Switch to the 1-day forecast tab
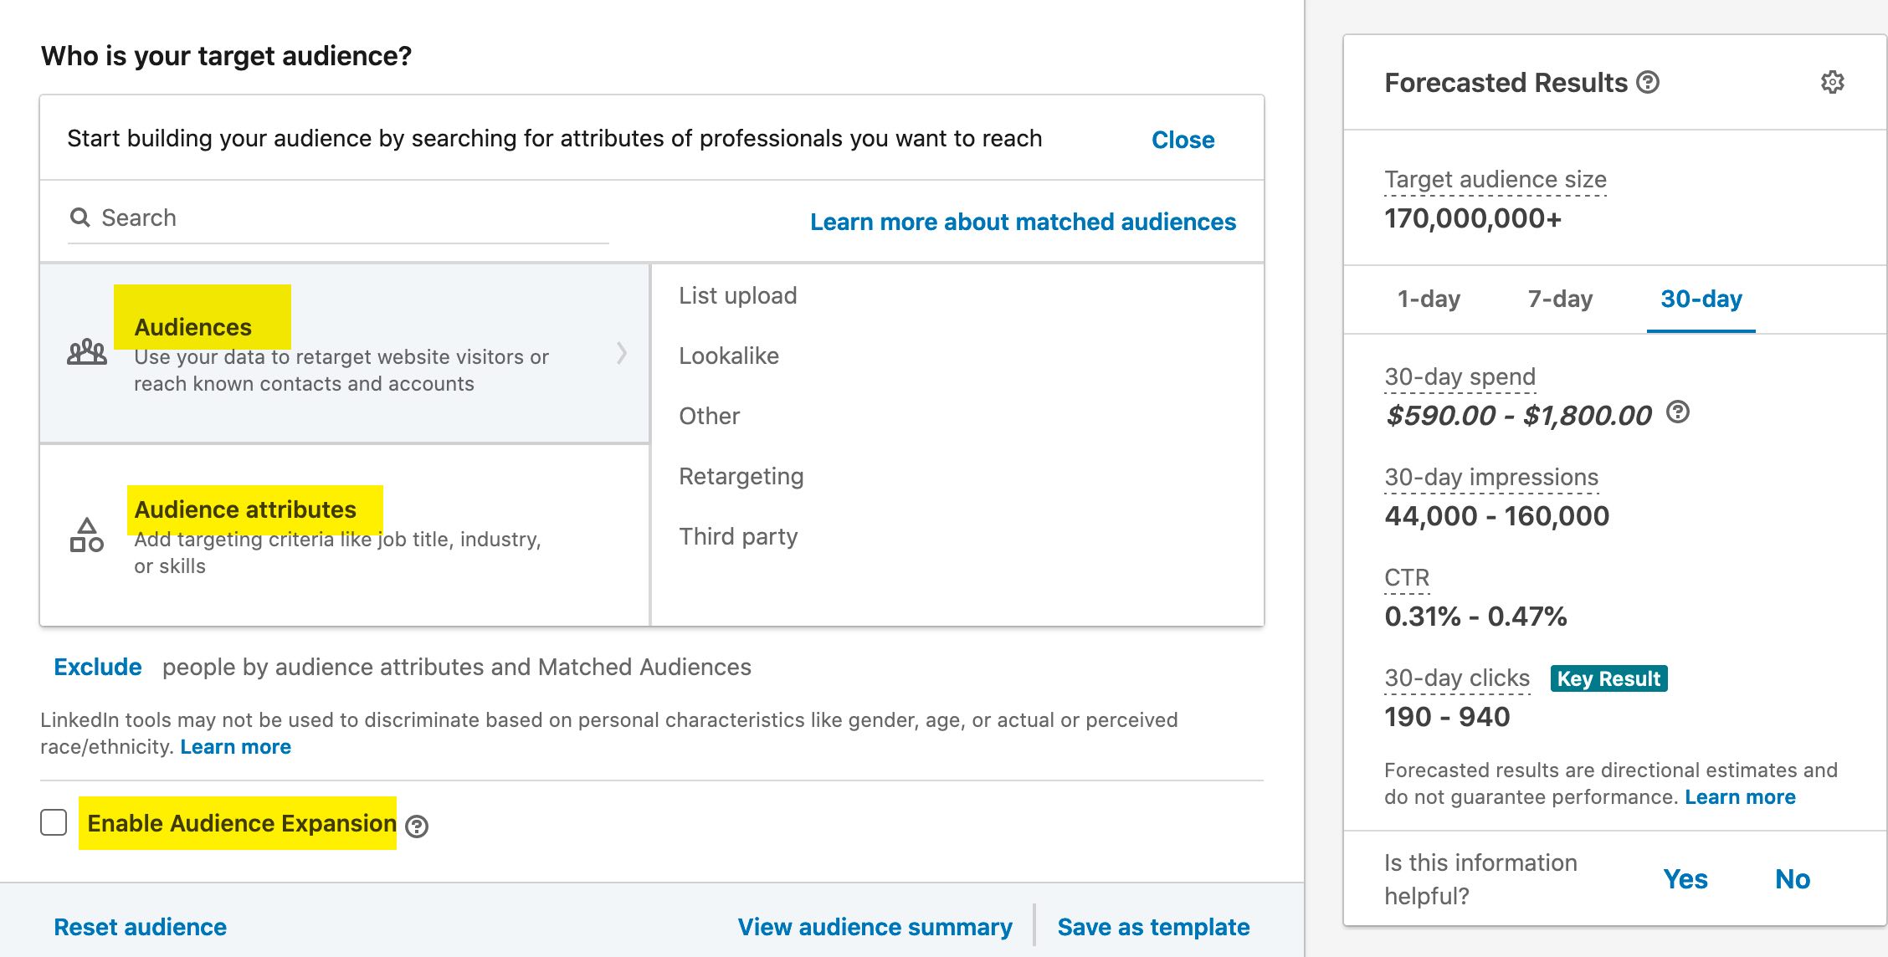Viewport: 1888px width, 957px height. 1431,299
